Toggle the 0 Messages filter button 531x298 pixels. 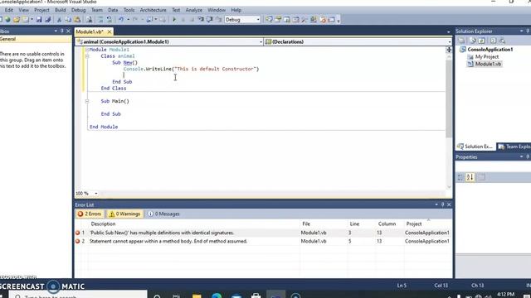pyautogui.click(x=163, y=214)
